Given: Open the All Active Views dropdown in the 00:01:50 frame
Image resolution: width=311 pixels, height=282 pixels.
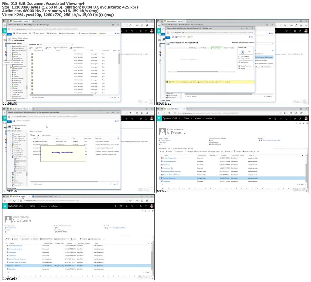Looking at the screenshot, I should [76, 131].
